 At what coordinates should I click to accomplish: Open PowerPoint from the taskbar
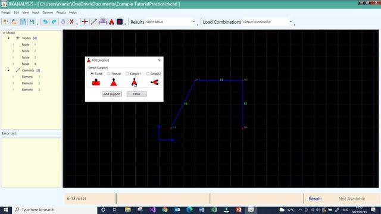pyautogui.click(x=239, y=210)
